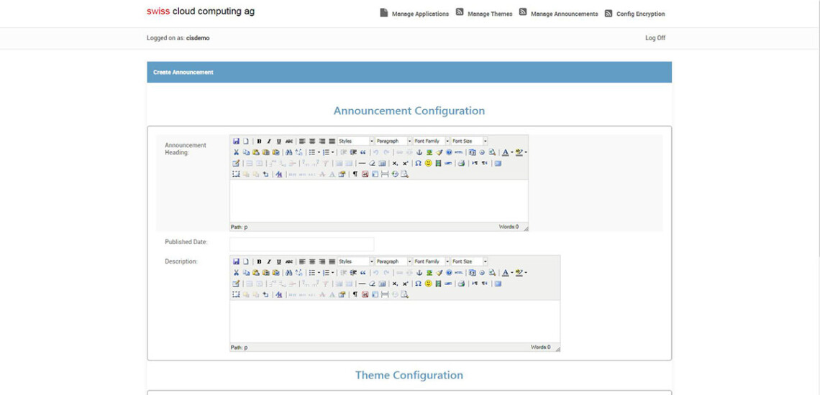Viewport: 820px width, 395px height.
Task: Click the Published Date input field
Action: click(x=302, y=244)
